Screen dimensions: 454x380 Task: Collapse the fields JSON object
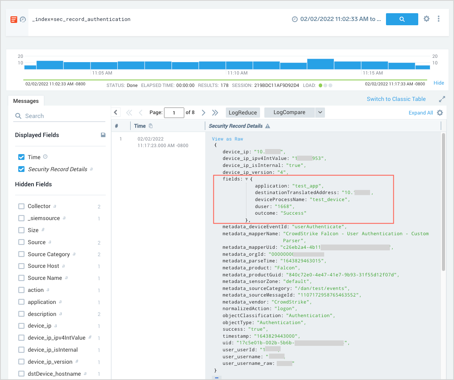246,179
